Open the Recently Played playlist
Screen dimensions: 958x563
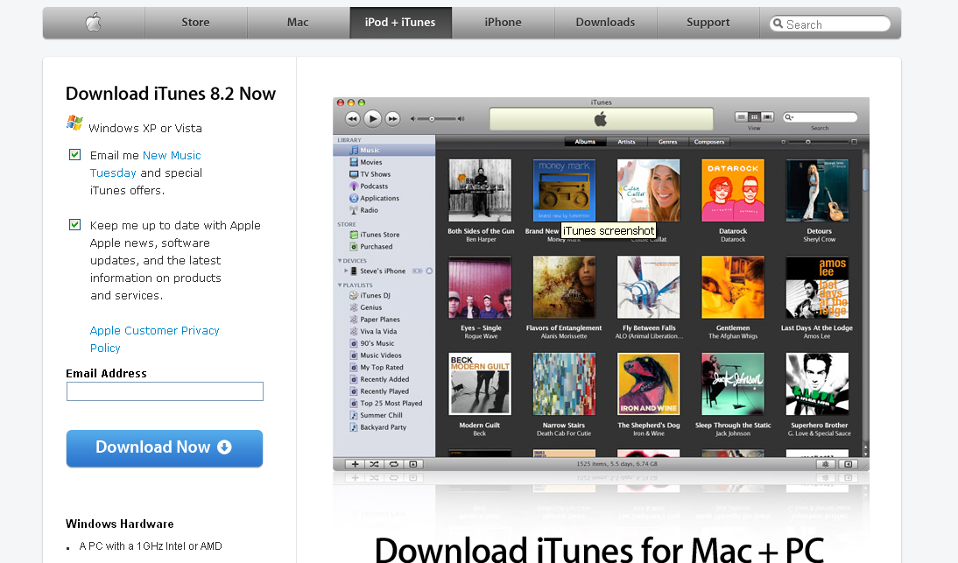tap(384, 391)
